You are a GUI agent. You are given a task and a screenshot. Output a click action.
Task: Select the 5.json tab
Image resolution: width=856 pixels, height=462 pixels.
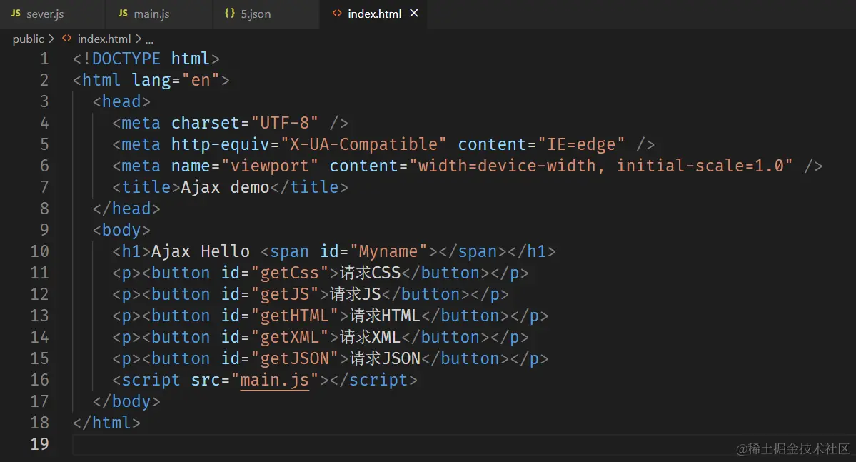tap(256, 14)
